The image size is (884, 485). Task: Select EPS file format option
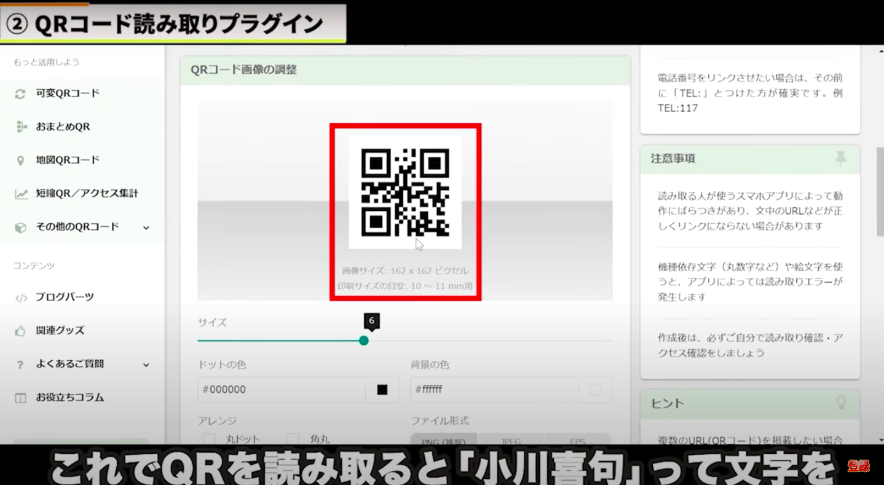coord(577,441)
